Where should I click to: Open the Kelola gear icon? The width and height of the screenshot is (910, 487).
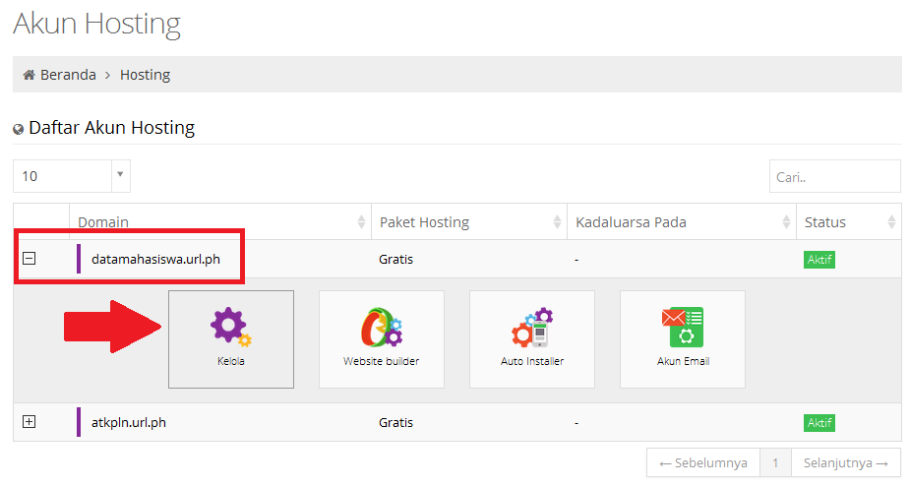(x=231, y=328)
